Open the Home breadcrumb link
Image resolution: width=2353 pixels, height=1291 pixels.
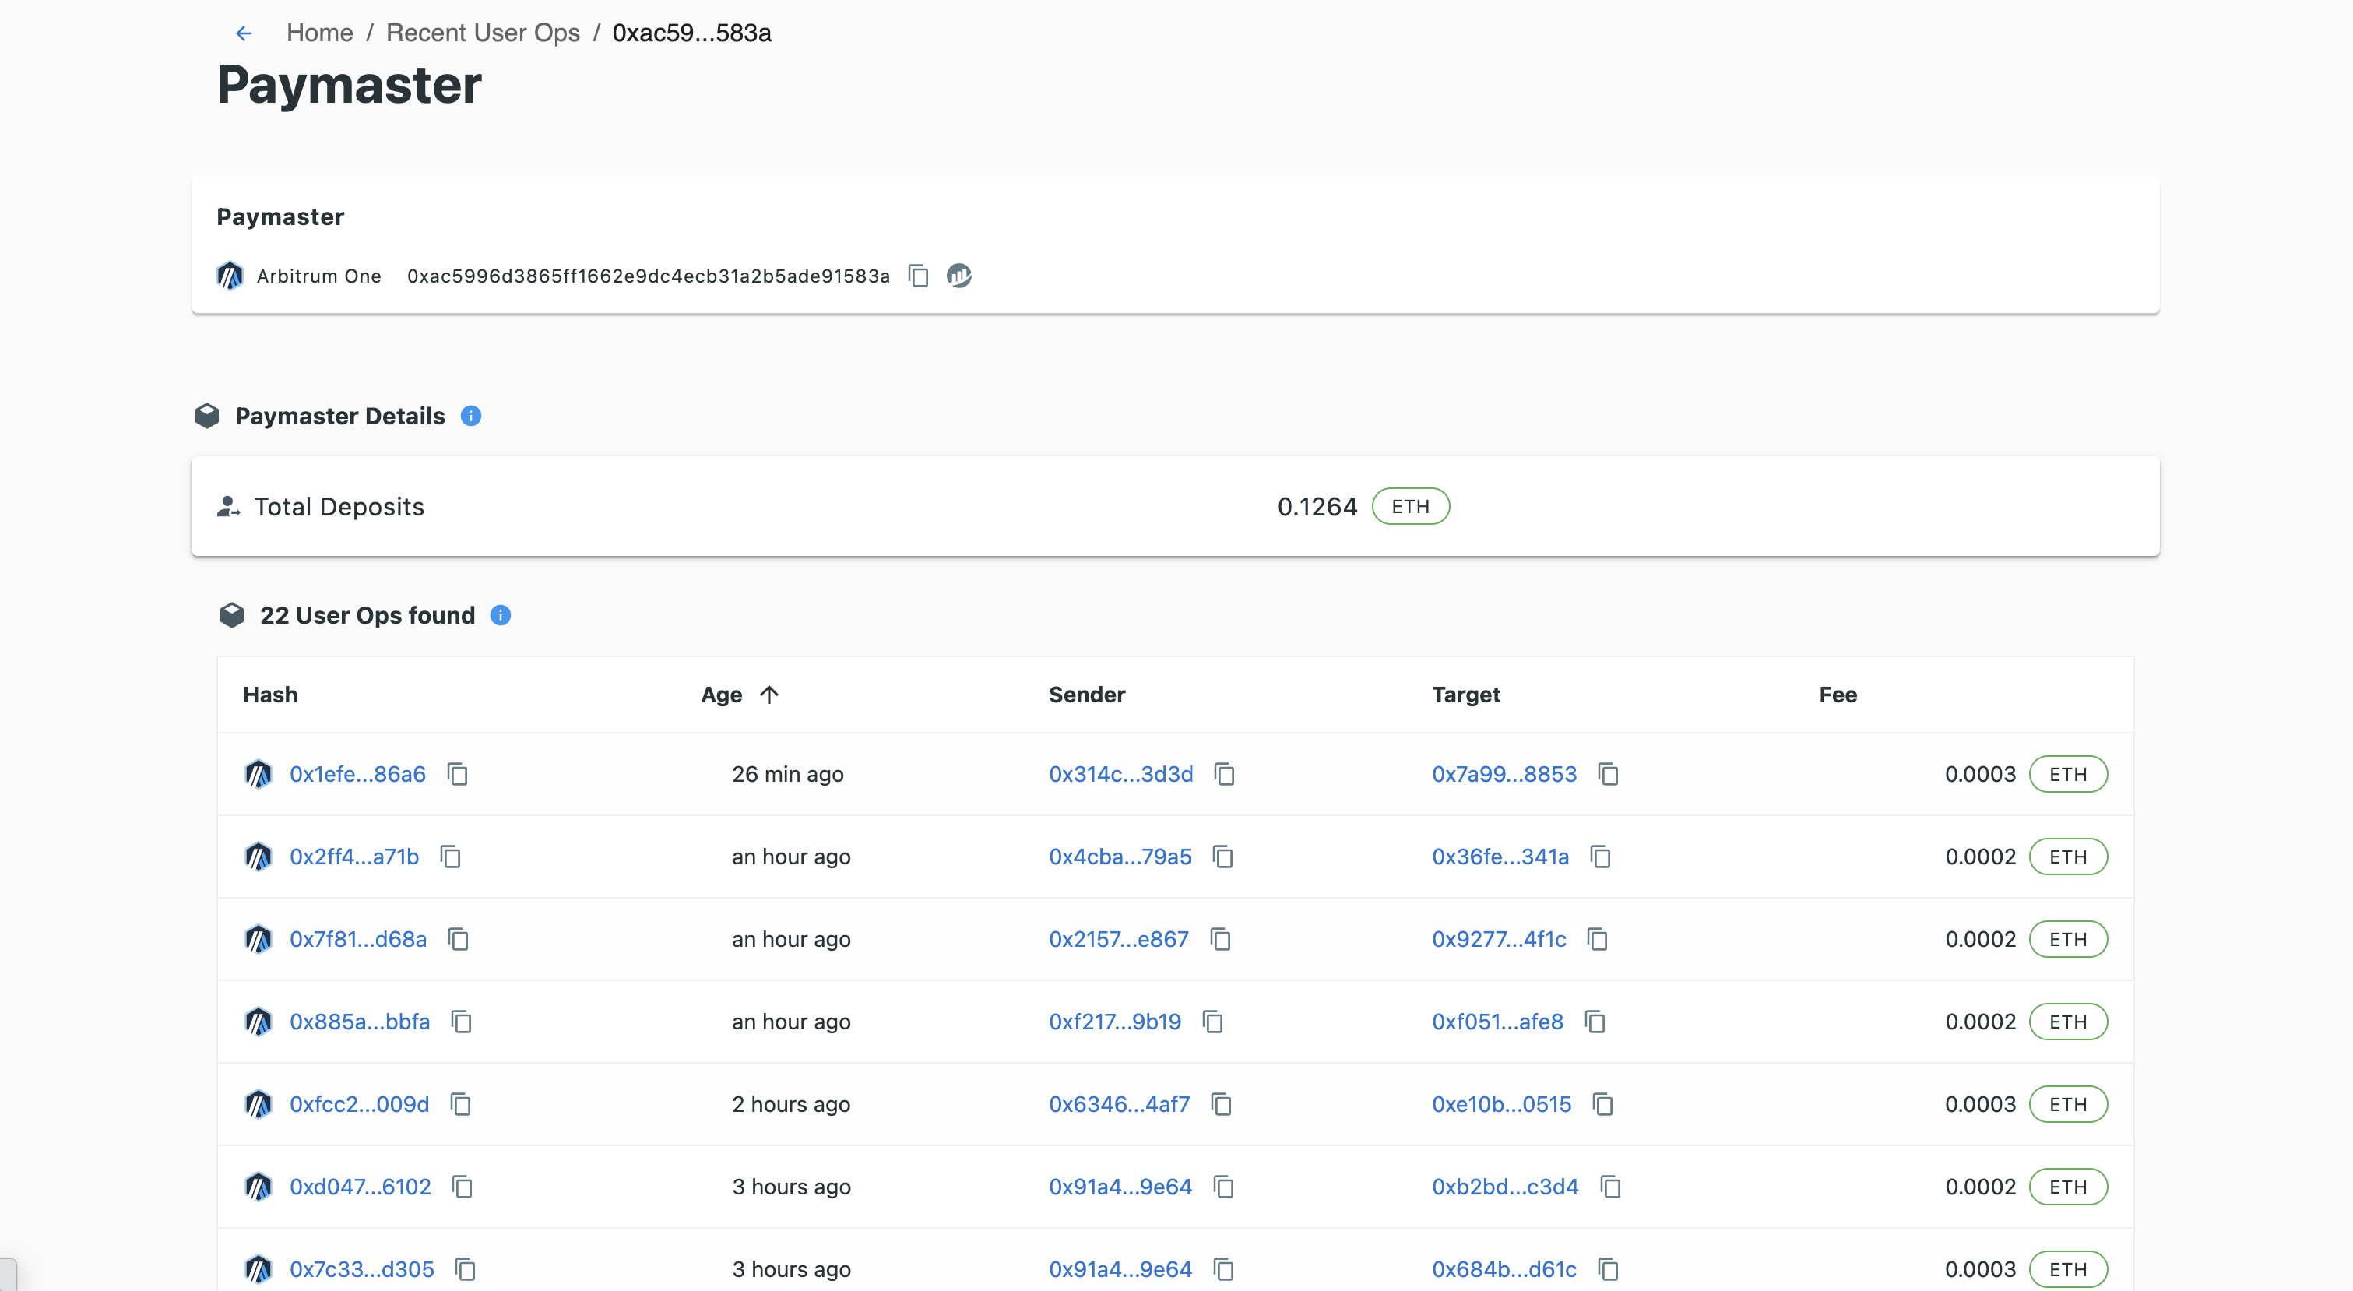click(x=320, y=33)
